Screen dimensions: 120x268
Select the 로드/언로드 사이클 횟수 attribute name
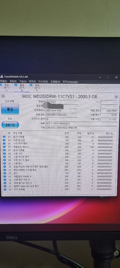tap(25, 170)
